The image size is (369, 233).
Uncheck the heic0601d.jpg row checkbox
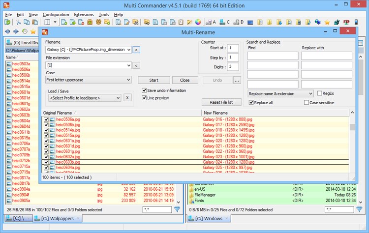pos(46,146)
